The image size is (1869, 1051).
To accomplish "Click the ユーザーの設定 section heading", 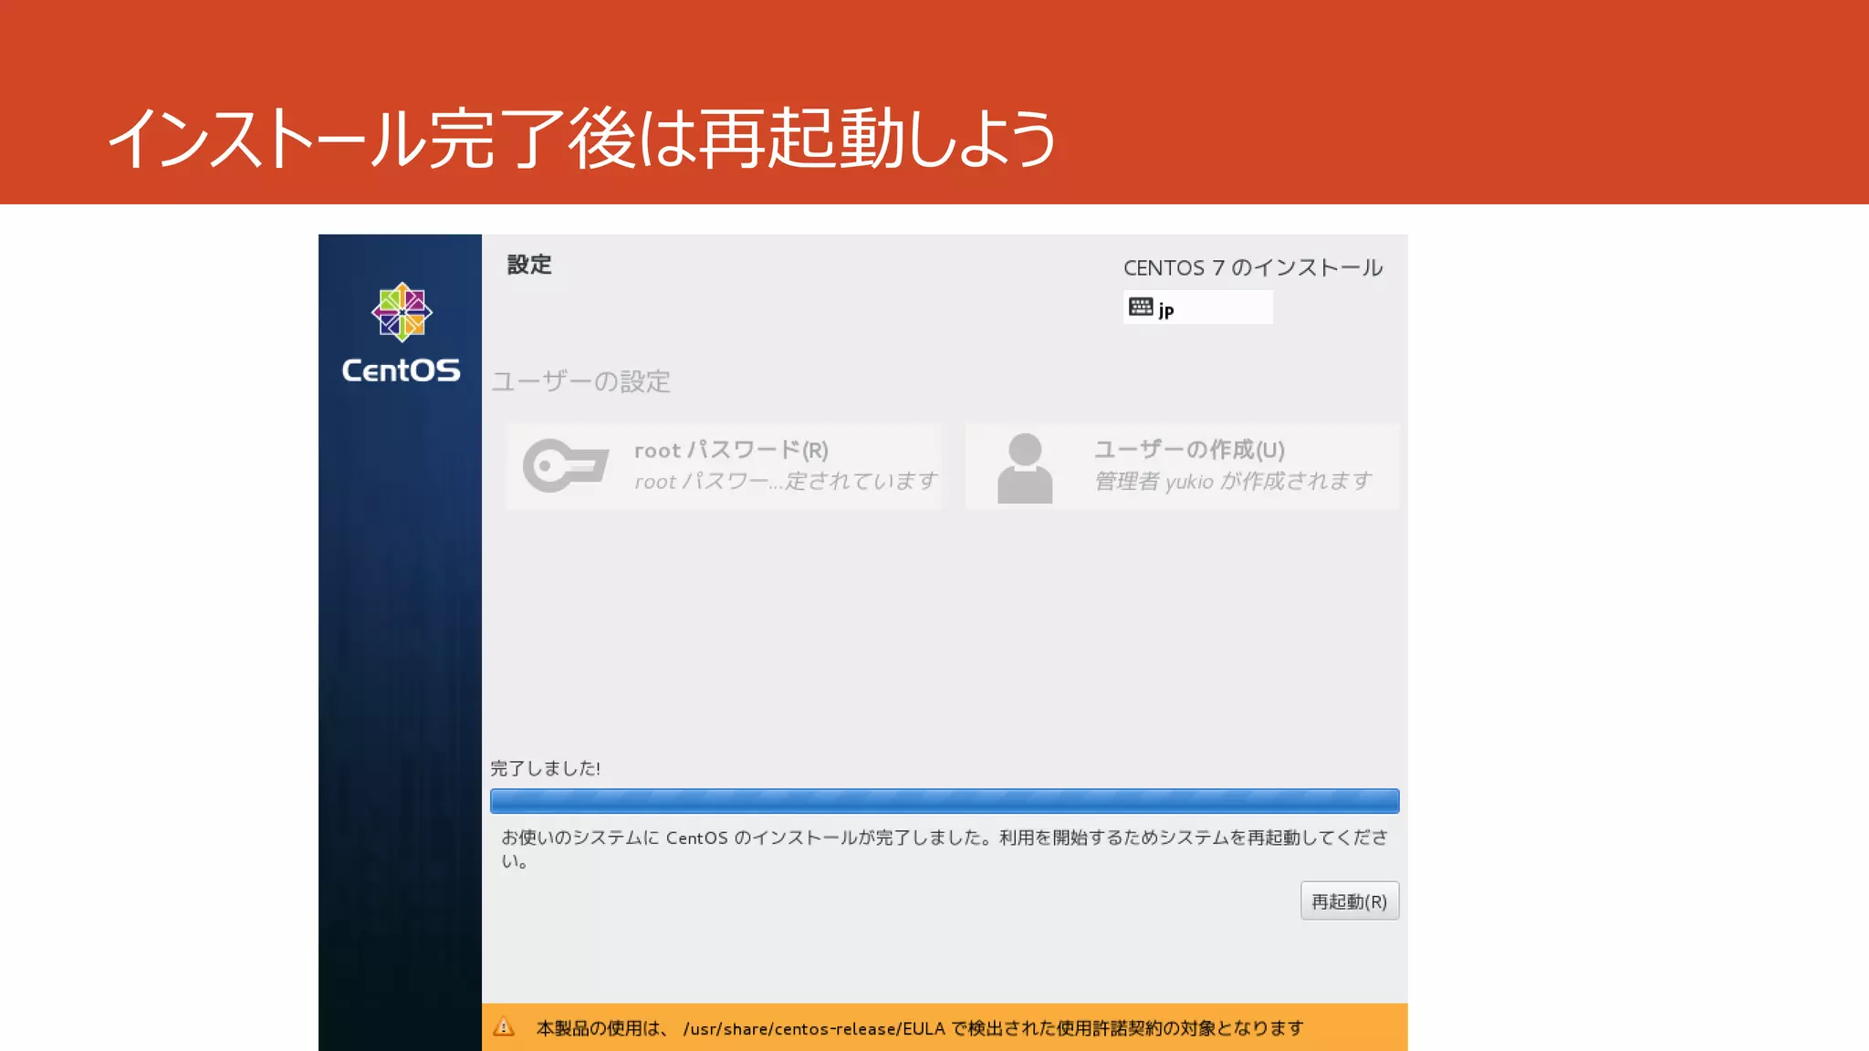I will coord(581,381).
